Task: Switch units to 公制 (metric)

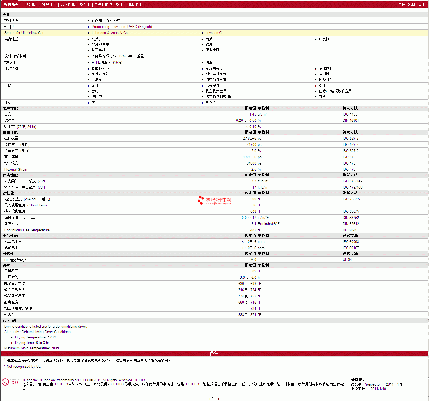Action: pyautogui.click(x=422, y=5)
